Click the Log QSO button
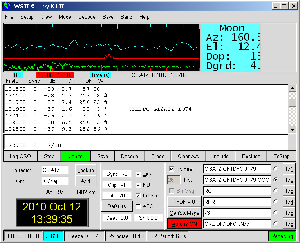Screen dimensions: 300x243 click(x=20, y=156)
